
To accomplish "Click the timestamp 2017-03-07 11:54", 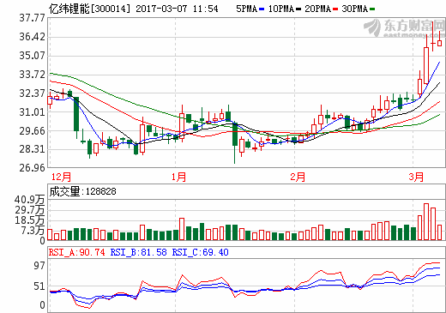I will (x=177, y=9).
